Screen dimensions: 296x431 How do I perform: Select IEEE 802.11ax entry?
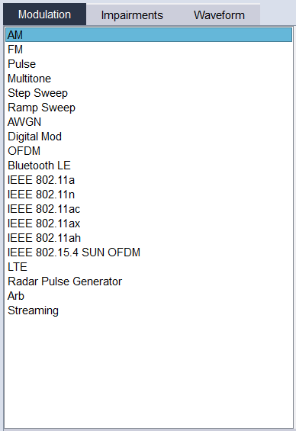149,224
